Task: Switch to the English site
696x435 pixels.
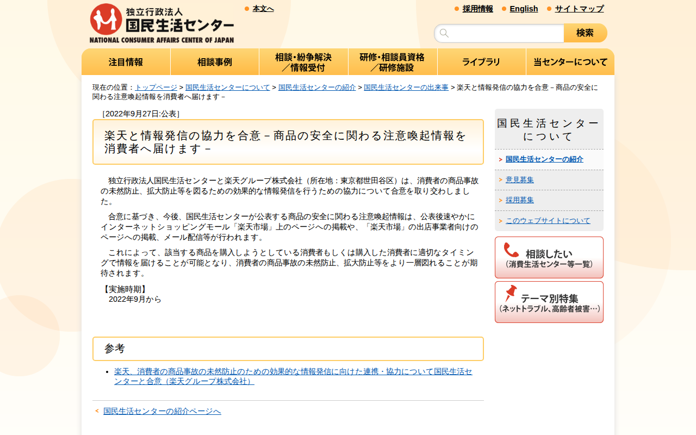Action: point(524,9)
